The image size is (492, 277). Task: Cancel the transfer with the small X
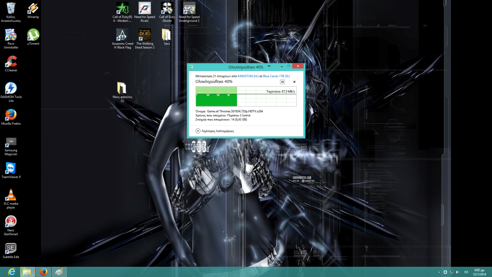(x=294, y=82)
